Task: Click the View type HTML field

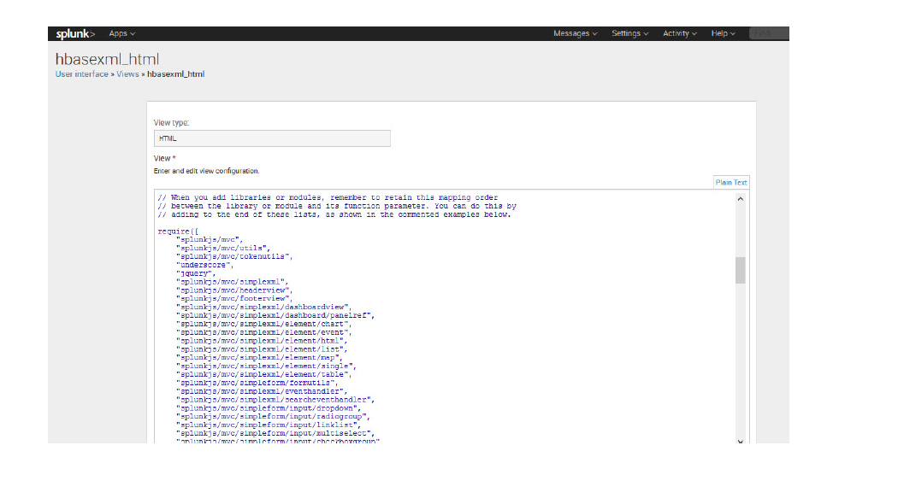Action: [x=272, y=138]
